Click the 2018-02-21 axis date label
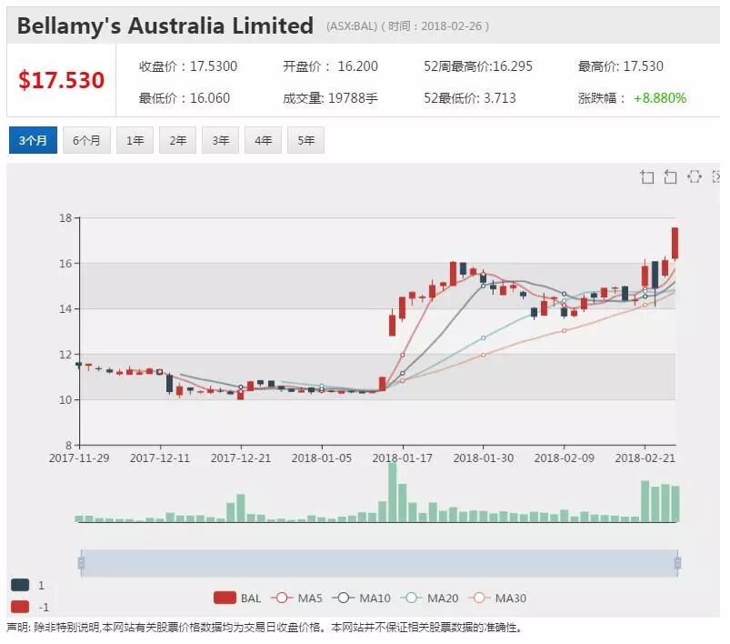 (645, 458)
